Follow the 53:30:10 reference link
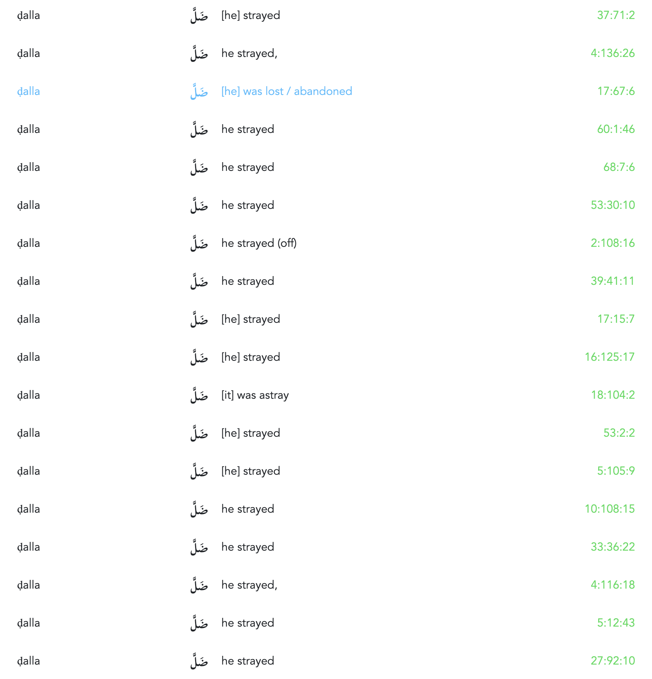The image size is (652, 679). (613, 205)
